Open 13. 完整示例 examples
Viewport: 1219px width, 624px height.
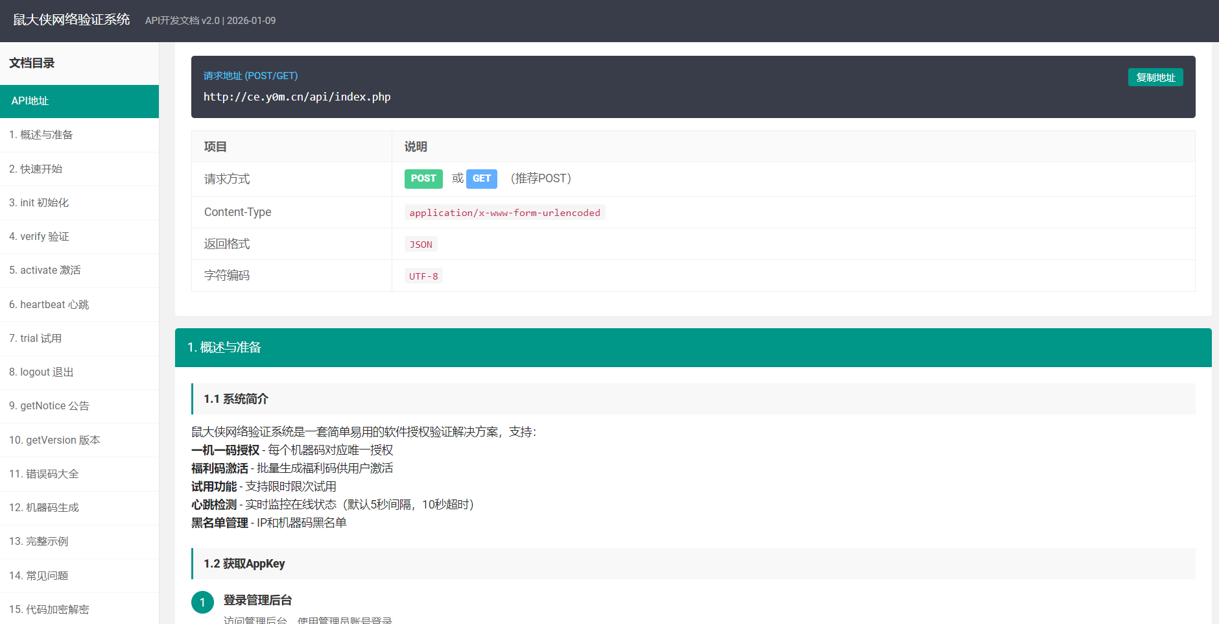(39, 542)
